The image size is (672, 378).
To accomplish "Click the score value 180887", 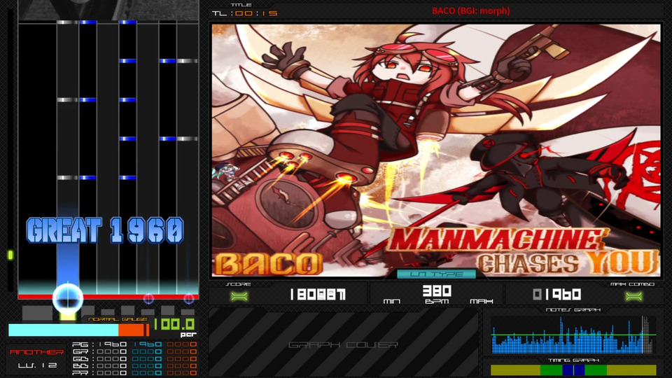I will (318, 295).
